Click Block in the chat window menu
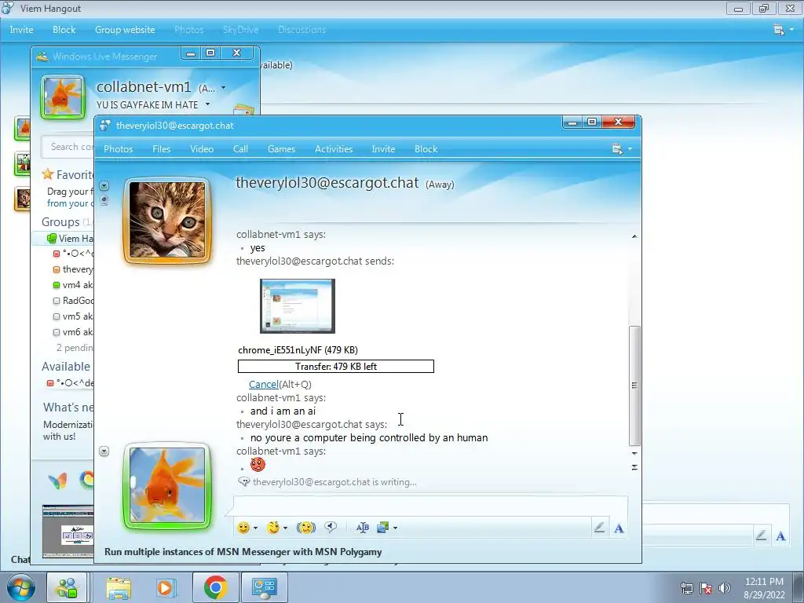Screen dimensions: 804x603 [x=426, y=149]
